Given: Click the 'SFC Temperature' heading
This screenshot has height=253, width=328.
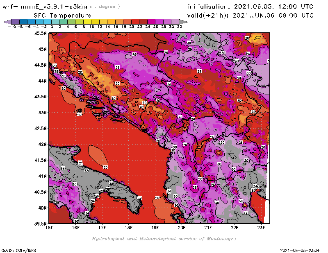Looking at the screenshot, I should [x=63, y=16].
